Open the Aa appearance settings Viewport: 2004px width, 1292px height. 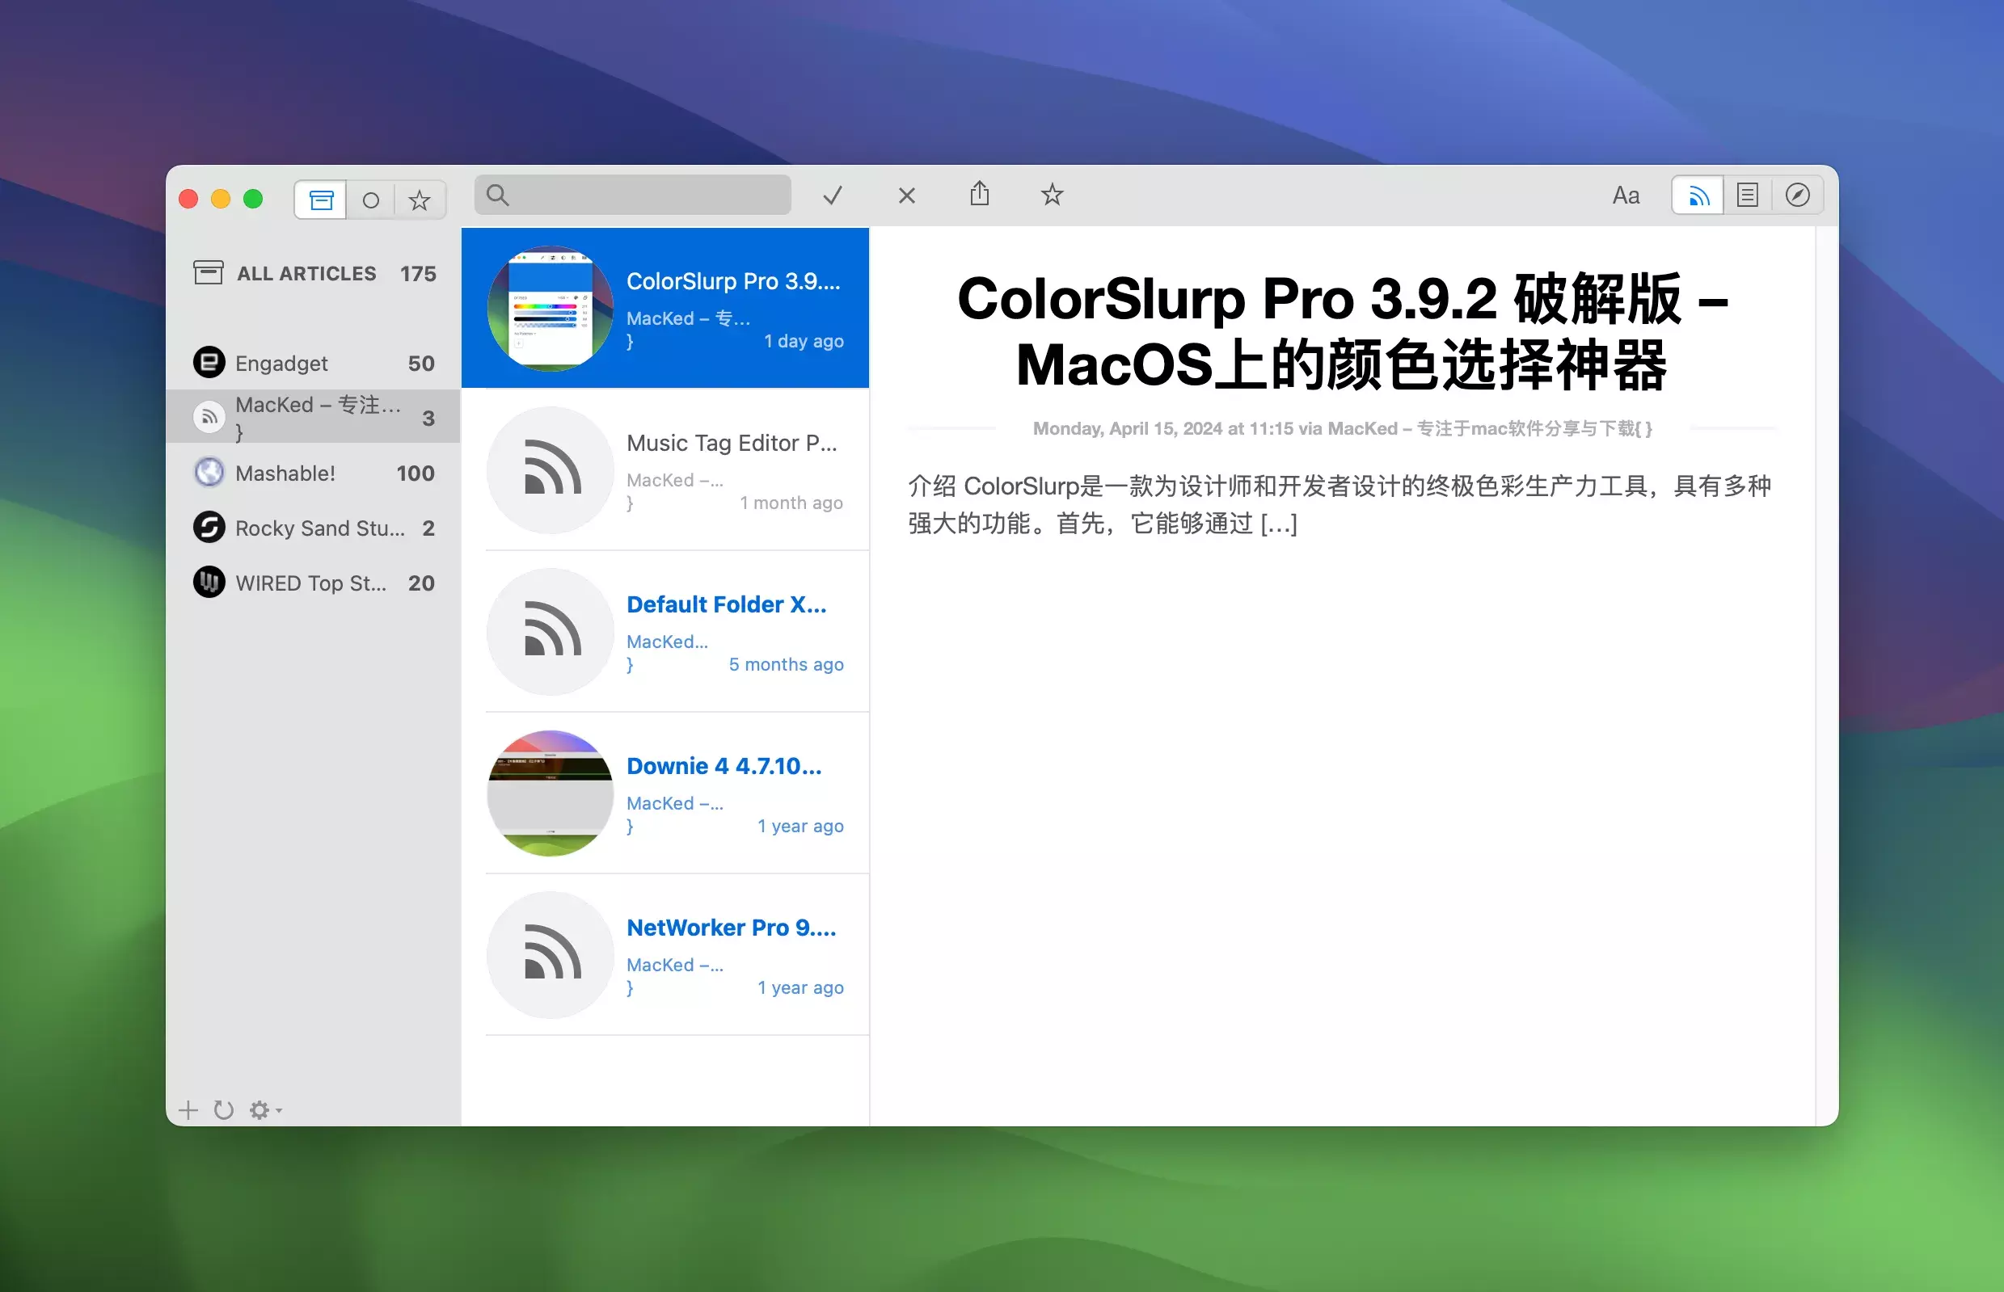[x=1626, y=195]
